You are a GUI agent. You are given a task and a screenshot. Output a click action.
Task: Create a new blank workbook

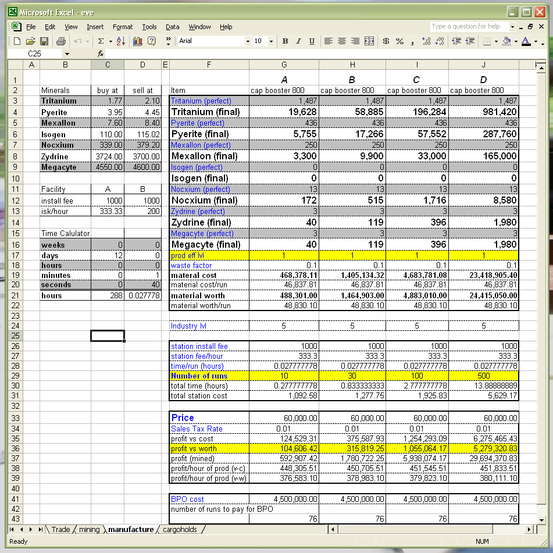[17, 41]
